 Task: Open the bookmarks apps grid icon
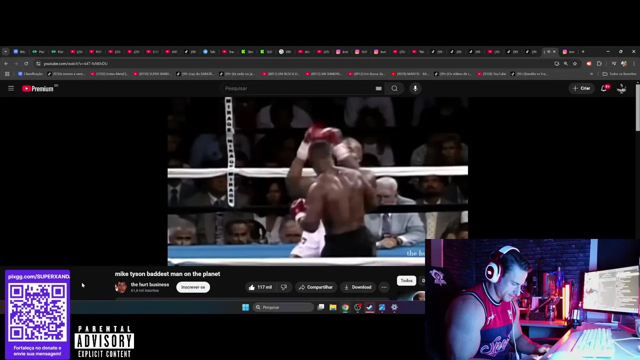7,74
